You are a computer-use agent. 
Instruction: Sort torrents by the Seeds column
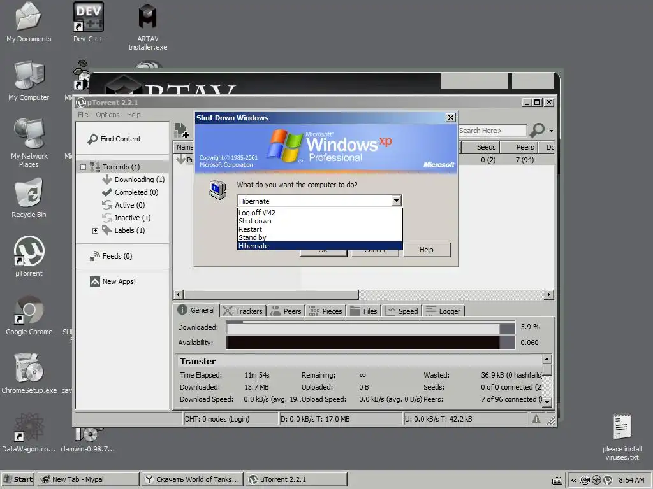[x=480, y=147]
